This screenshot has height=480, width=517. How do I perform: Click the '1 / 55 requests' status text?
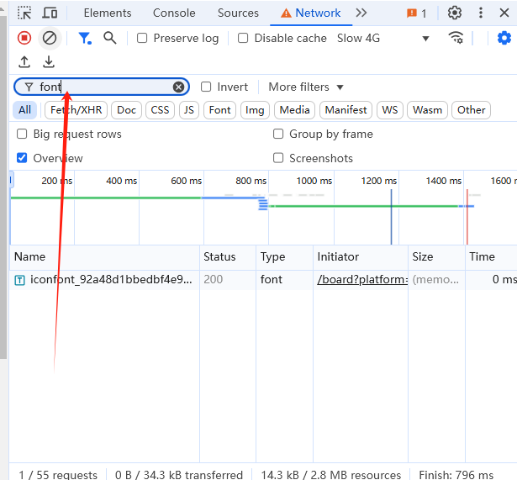tap(58, 475)
